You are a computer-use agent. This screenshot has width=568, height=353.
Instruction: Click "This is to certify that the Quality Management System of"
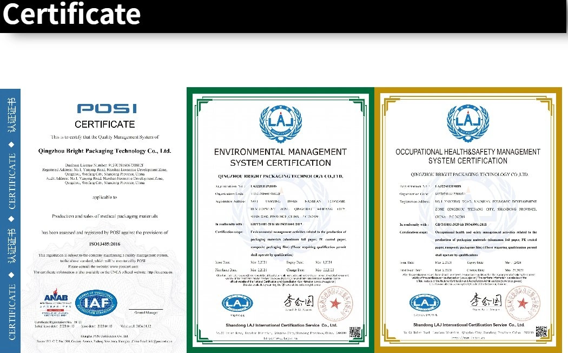[105, 137]
